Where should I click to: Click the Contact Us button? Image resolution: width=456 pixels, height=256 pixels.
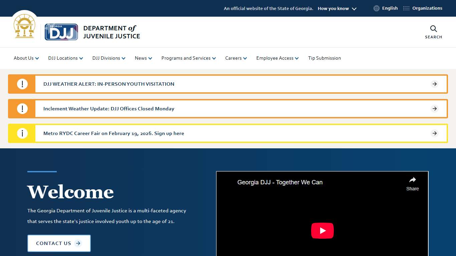point(59,243)
